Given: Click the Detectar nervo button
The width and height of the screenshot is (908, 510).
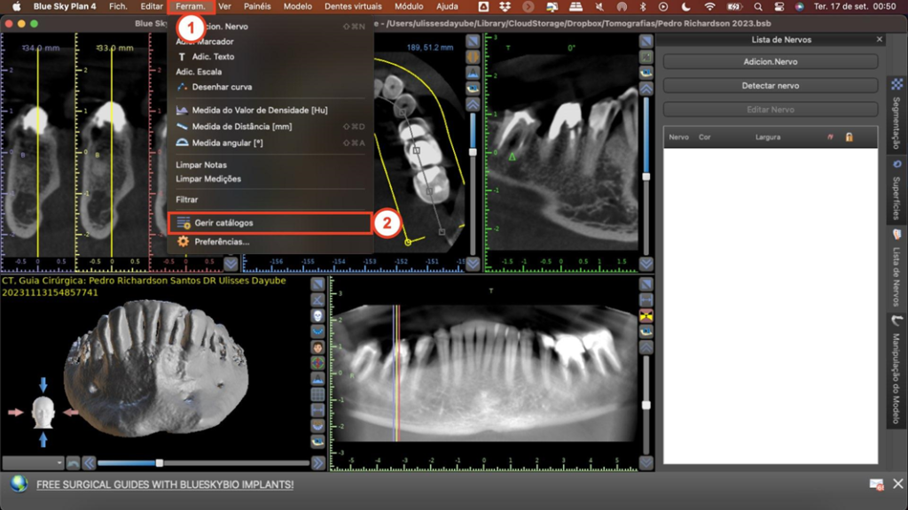Looking at the screenshot, I should click(x=770, y=86).
